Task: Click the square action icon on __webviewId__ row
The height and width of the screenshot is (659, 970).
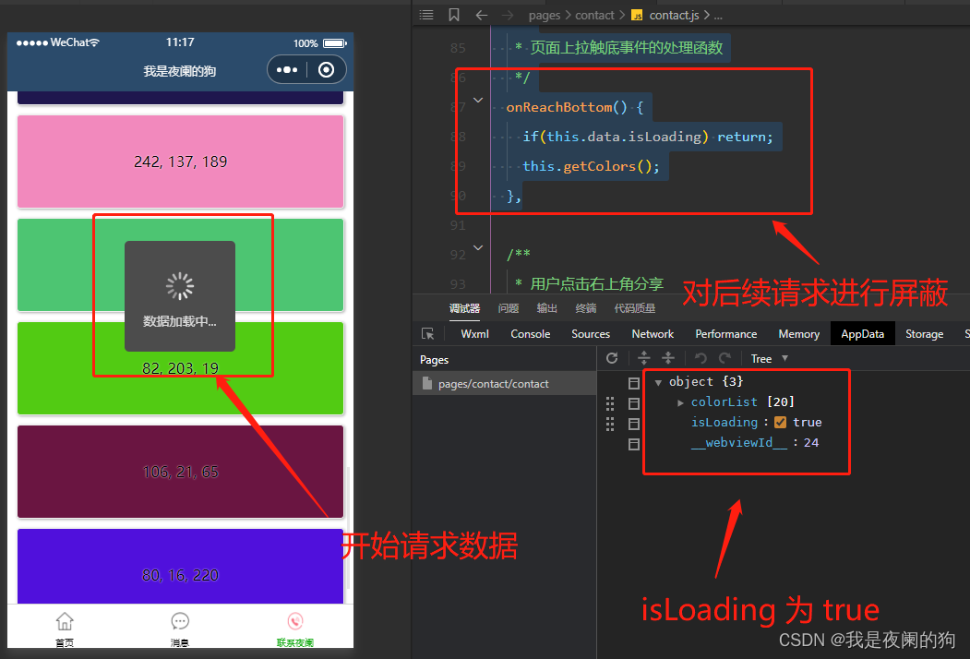Action: 633,444
